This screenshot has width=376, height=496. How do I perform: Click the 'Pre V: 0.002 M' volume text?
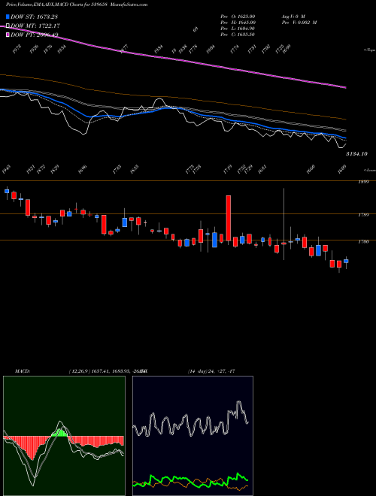(299, 23)
